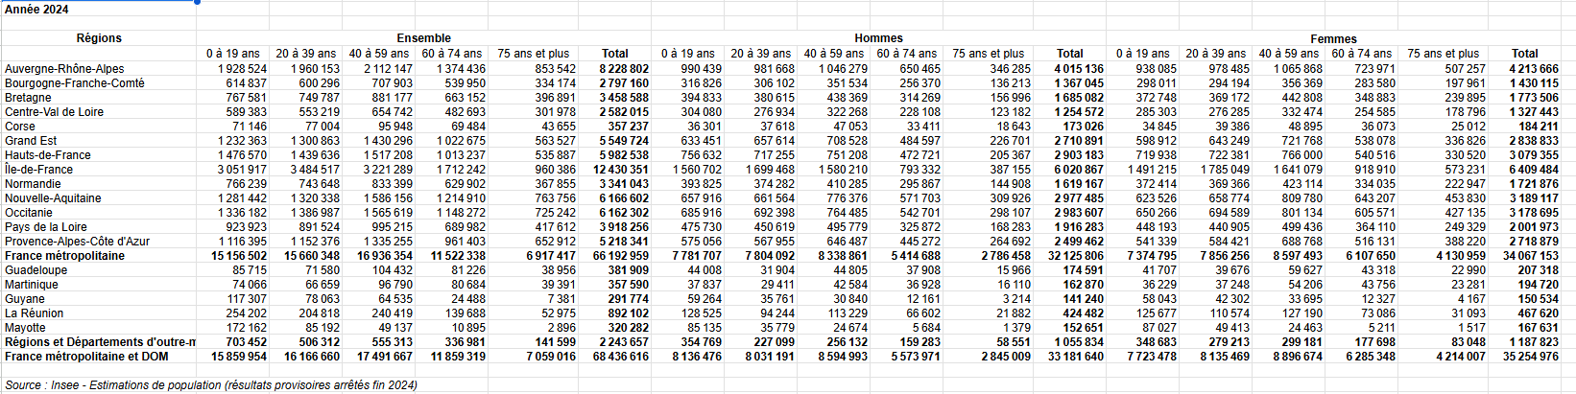Click the 'Femmes' group header
The height and width of the screenshot is (394, 1576).
click(1333, 39)
